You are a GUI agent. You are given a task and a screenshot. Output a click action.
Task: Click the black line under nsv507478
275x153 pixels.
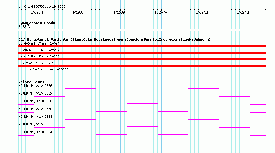coord(147,72)
